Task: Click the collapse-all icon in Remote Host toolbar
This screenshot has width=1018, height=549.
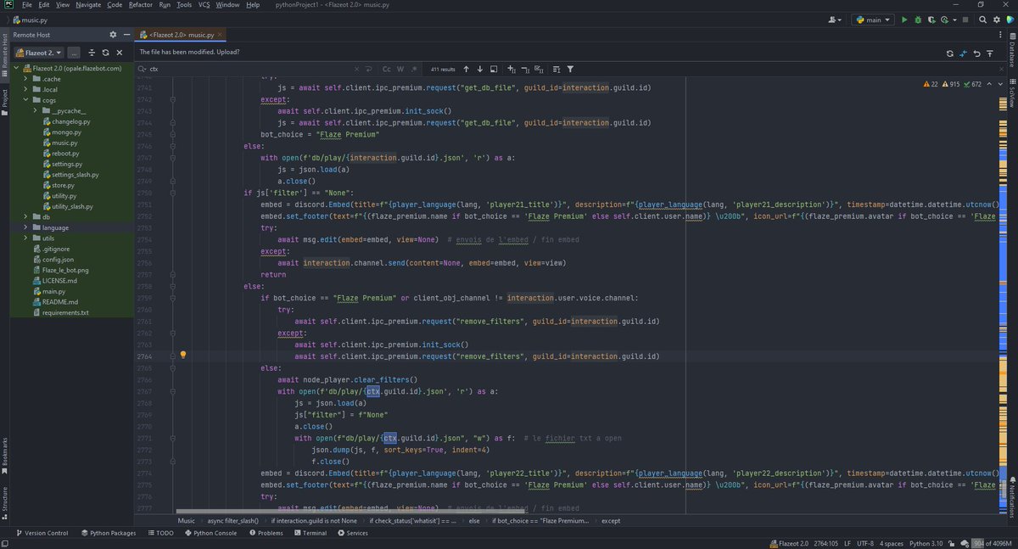Action: pos(92,53)
